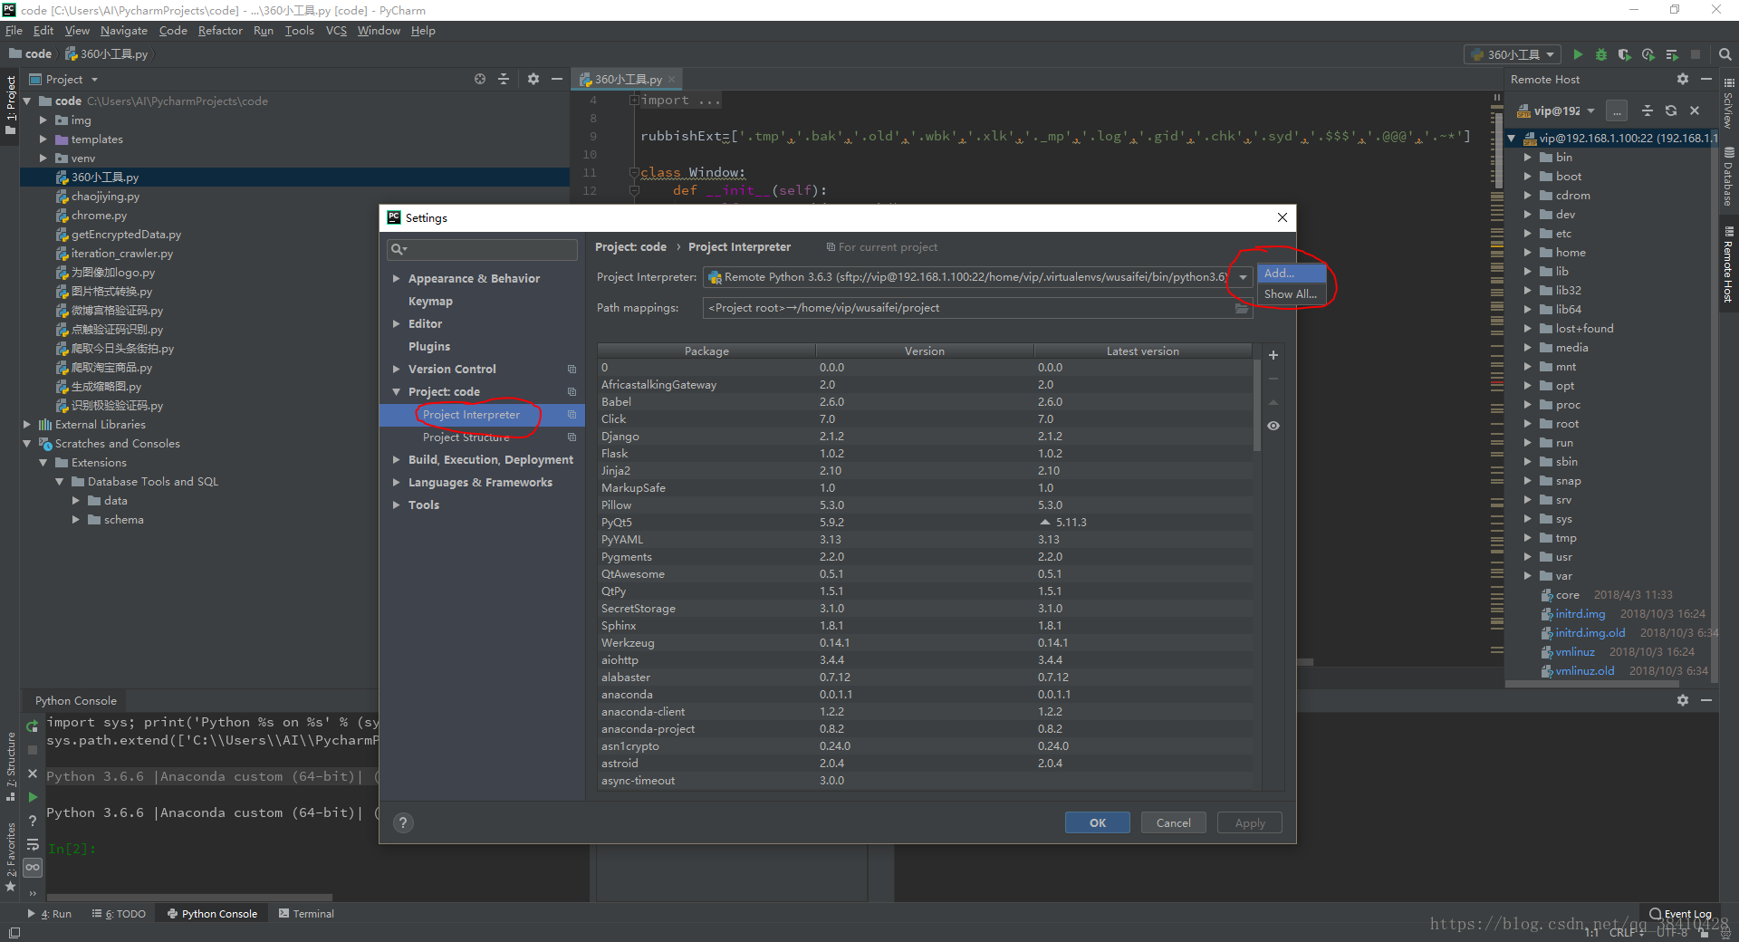Click the install package plus icon

point(1273,355)
